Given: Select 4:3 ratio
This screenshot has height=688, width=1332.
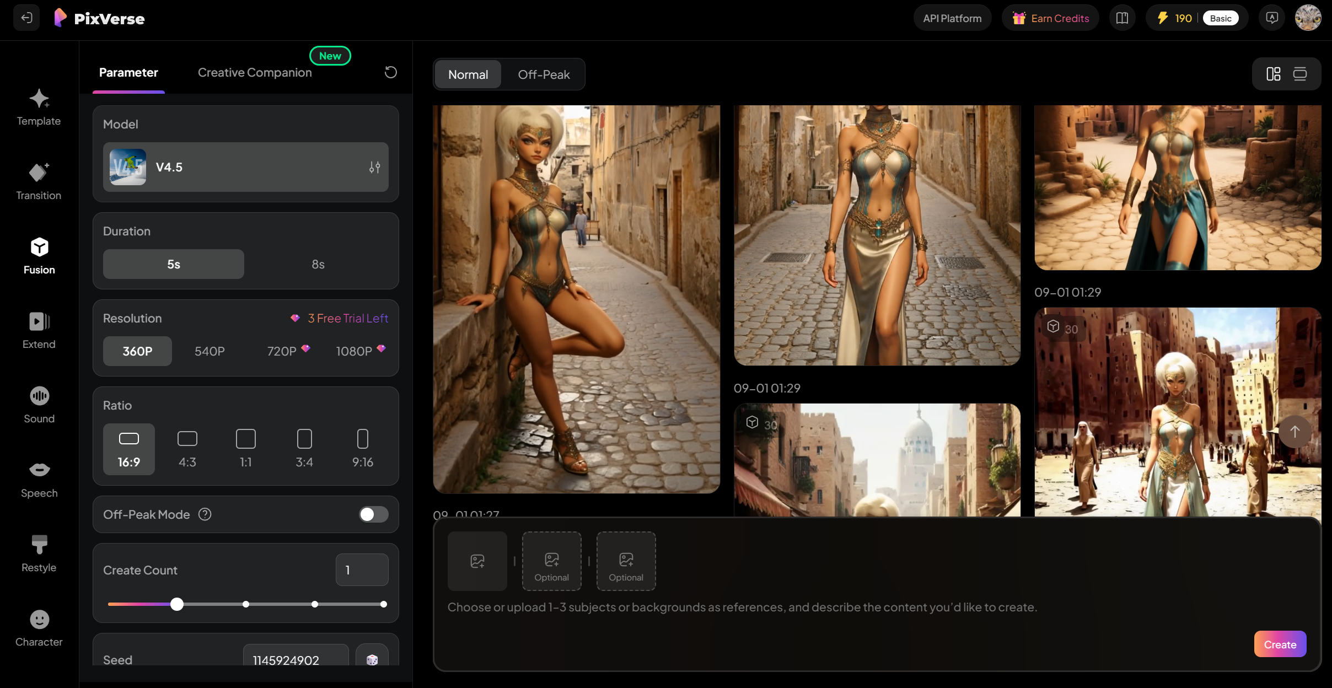Looking at the screenshot, I should point(187,449).
